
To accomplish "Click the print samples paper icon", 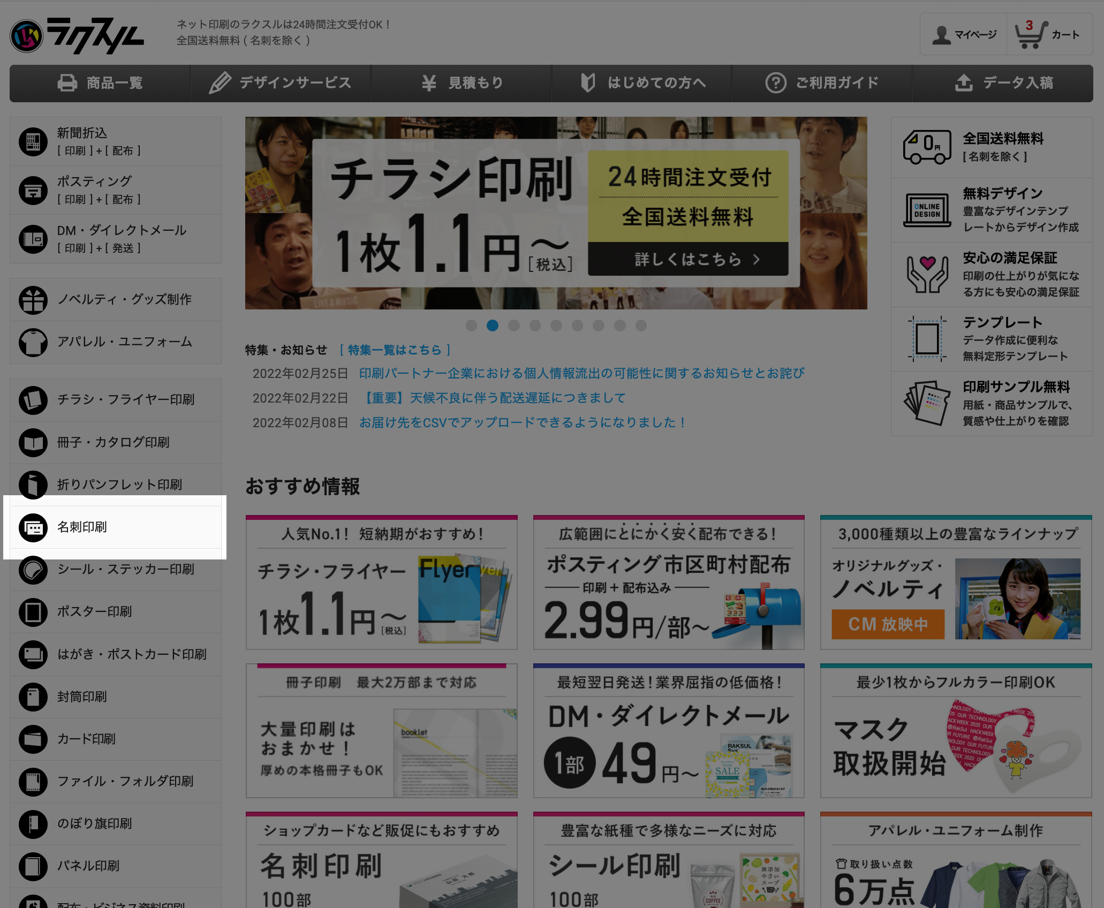I will [927, 403].
